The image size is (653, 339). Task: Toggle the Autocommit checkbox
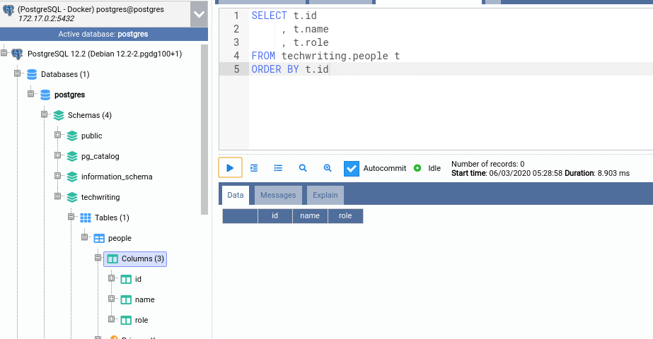pyautogui.click(x=352, y=169)
